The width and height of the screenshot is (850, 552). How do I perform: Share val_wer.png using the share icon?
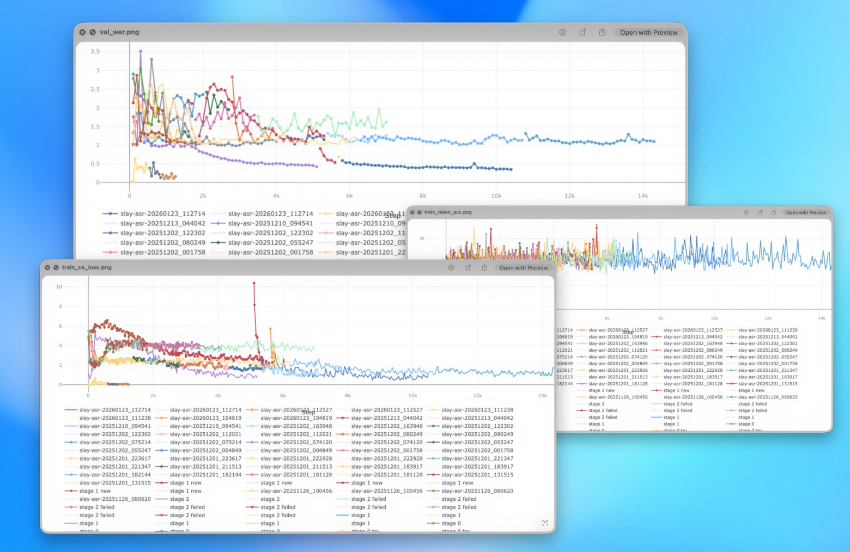click(x=602, y=33)
